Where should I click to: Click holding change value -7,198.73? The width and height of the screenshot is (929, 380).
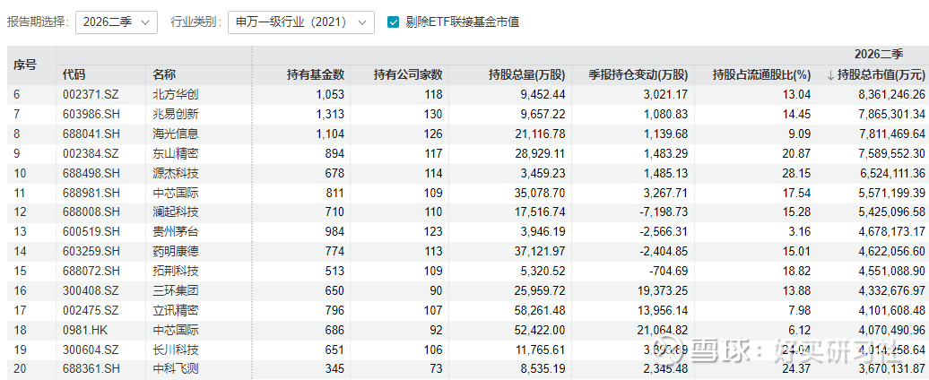[663, 212]
